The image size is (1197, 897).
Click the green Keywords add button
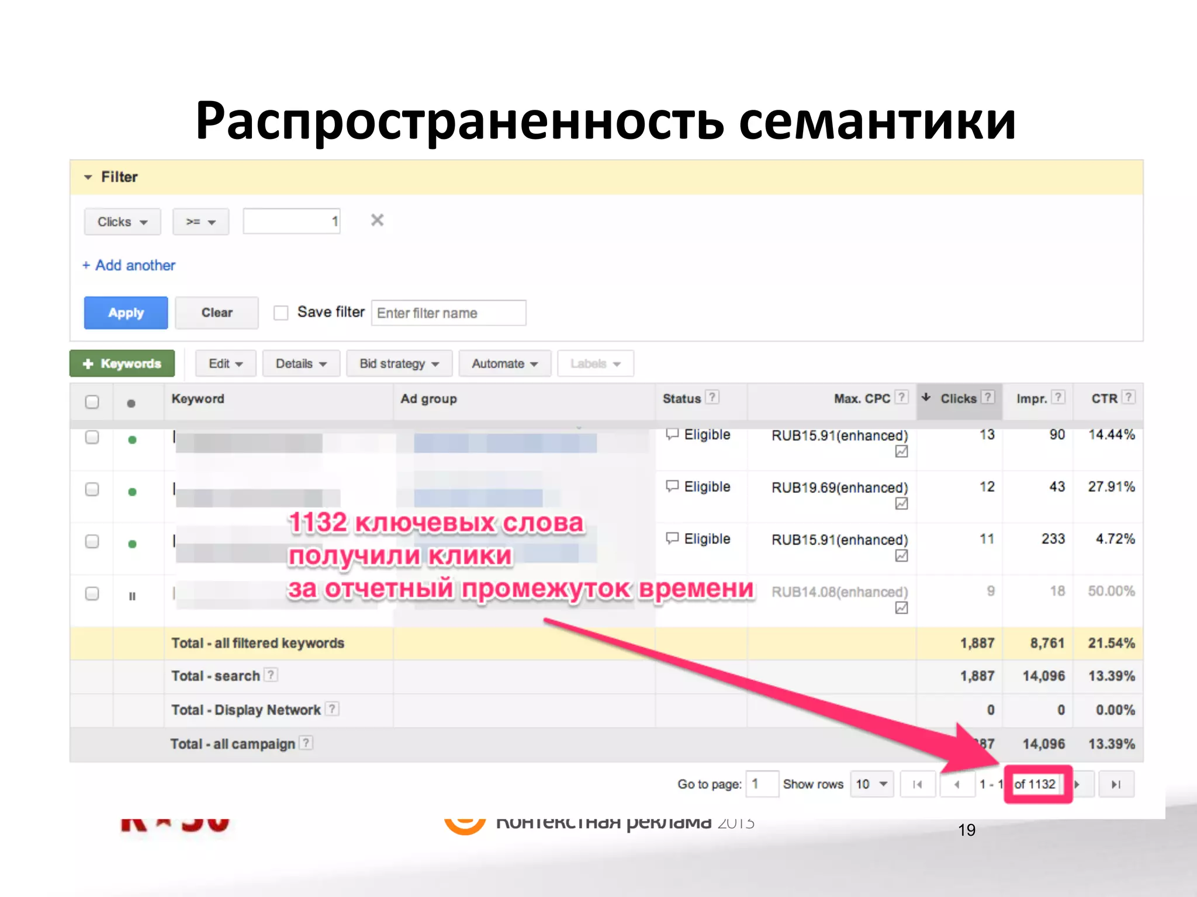click(x=122, y=364)
